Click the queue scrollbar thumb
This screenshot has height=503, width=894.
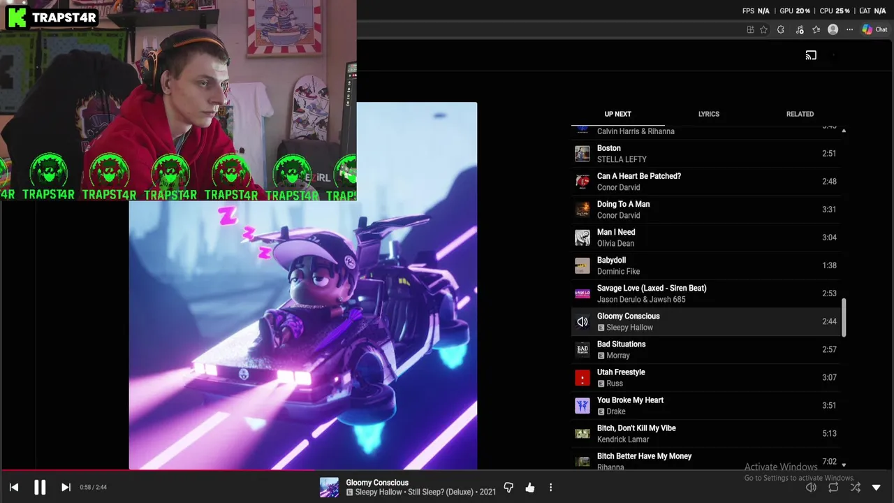pos(844,318)
